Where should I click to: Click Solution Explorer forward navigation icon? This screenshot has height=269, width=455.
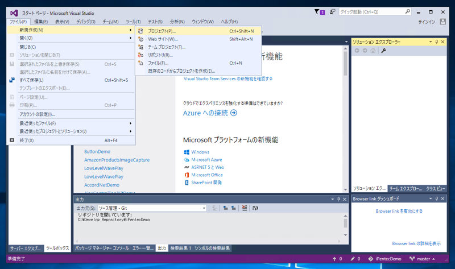[365, 51]
